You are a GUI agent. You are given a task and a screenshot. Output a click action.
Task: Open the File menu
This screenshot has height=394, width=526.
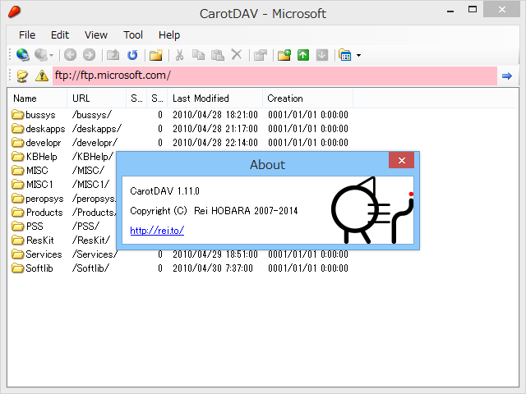coord(27,34)
